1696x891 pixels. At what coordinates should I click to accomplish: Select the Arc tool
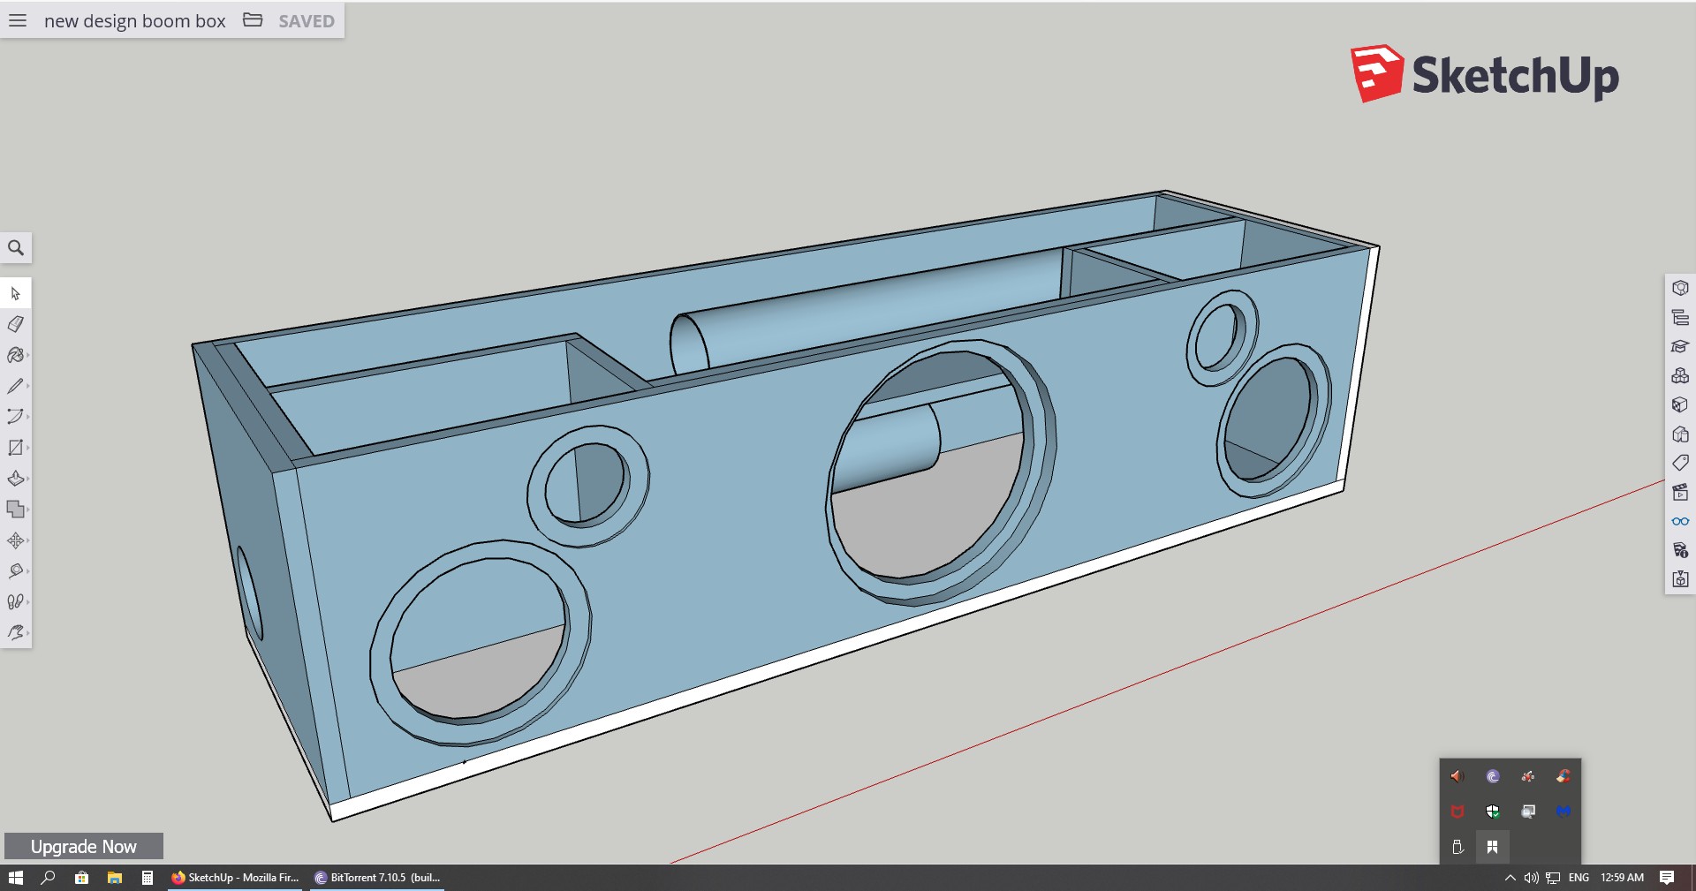click(x=16, y=417)
